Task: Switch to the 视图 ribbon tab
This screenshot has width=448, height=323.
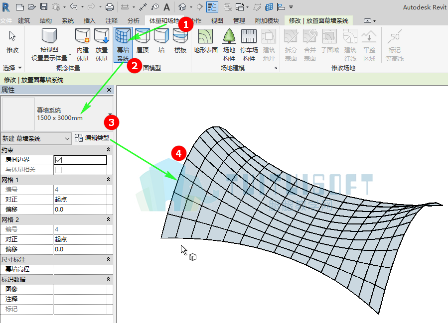Action: click(217, 20)
